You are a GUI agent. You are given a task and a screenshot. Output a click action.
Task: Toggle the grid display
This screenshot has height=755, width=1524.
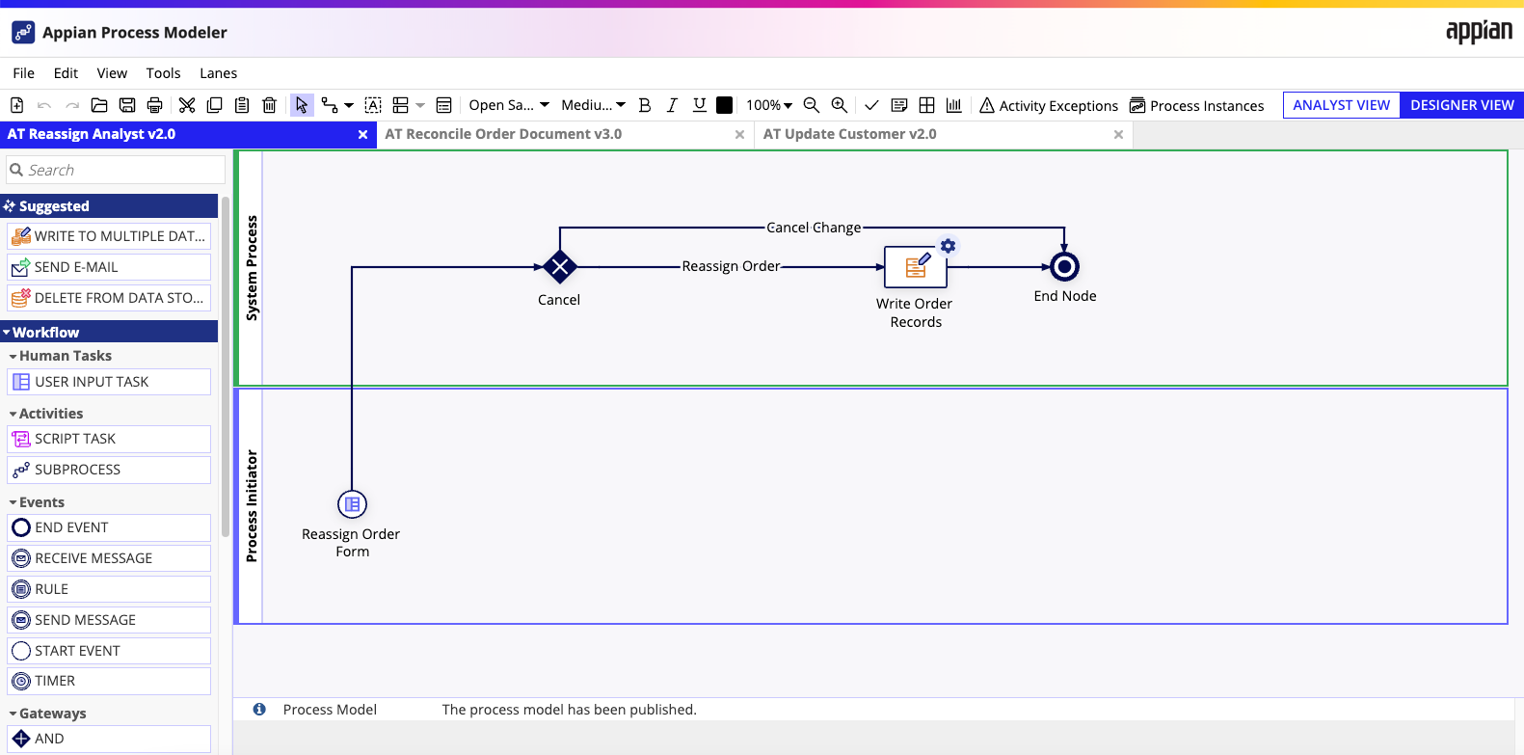926,105
